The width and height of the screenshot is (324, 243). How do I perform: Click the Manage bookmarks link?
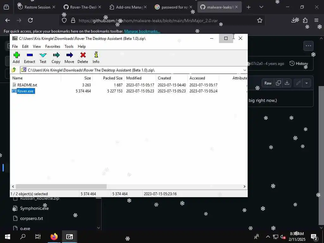(x=142, y=31)
